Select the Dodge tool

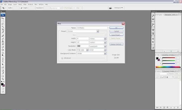pyautogui.click(x=3, y=55)
